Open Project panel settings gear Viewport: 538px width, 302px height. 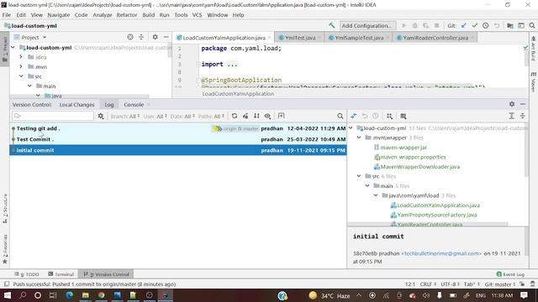point(155,37)
